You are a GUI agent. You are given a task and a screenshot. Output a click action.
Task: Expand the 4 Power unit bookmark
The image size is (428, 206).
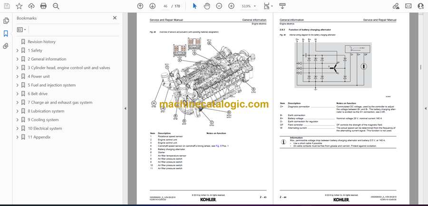pyautogui.click(x=18, y=76)
